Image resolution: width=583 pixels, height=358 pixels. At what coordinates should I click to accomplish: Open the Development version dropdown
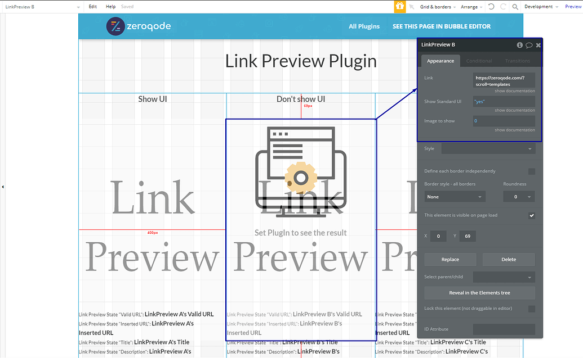coord(541,7)
